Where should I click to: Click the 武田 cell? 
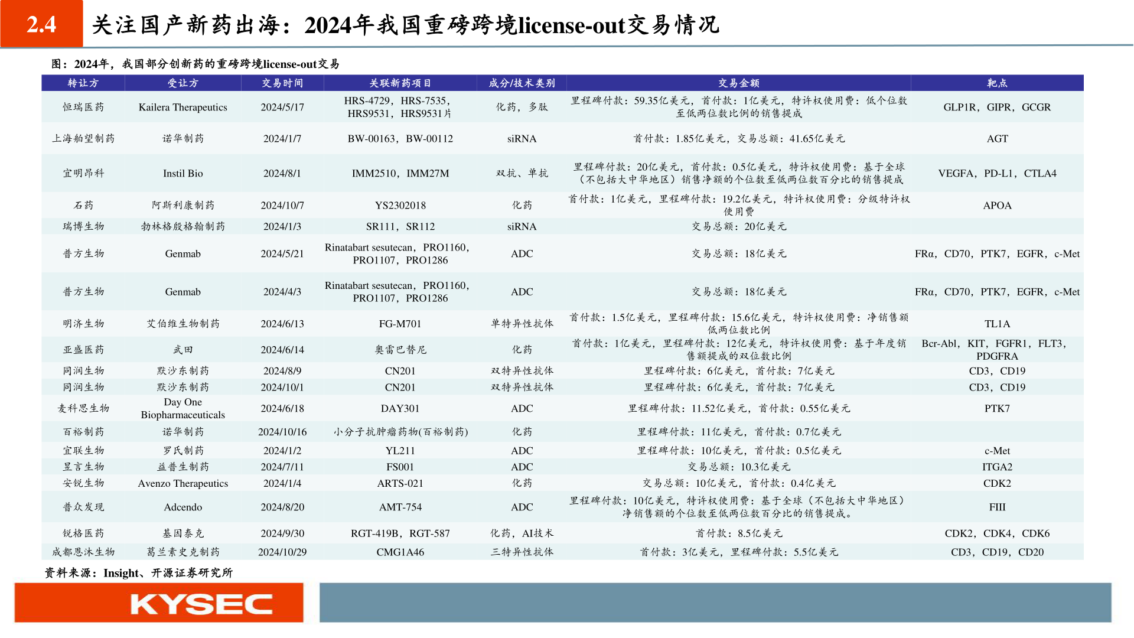(x=183, y=349)
